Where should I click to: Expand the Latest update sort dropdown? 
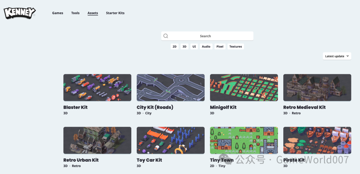(337, 56)
